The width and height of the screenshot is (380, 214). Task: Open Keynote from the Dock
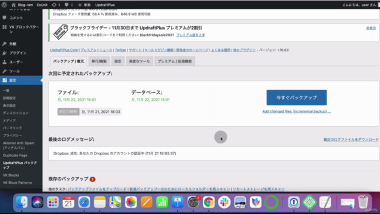tap(178, 202)
